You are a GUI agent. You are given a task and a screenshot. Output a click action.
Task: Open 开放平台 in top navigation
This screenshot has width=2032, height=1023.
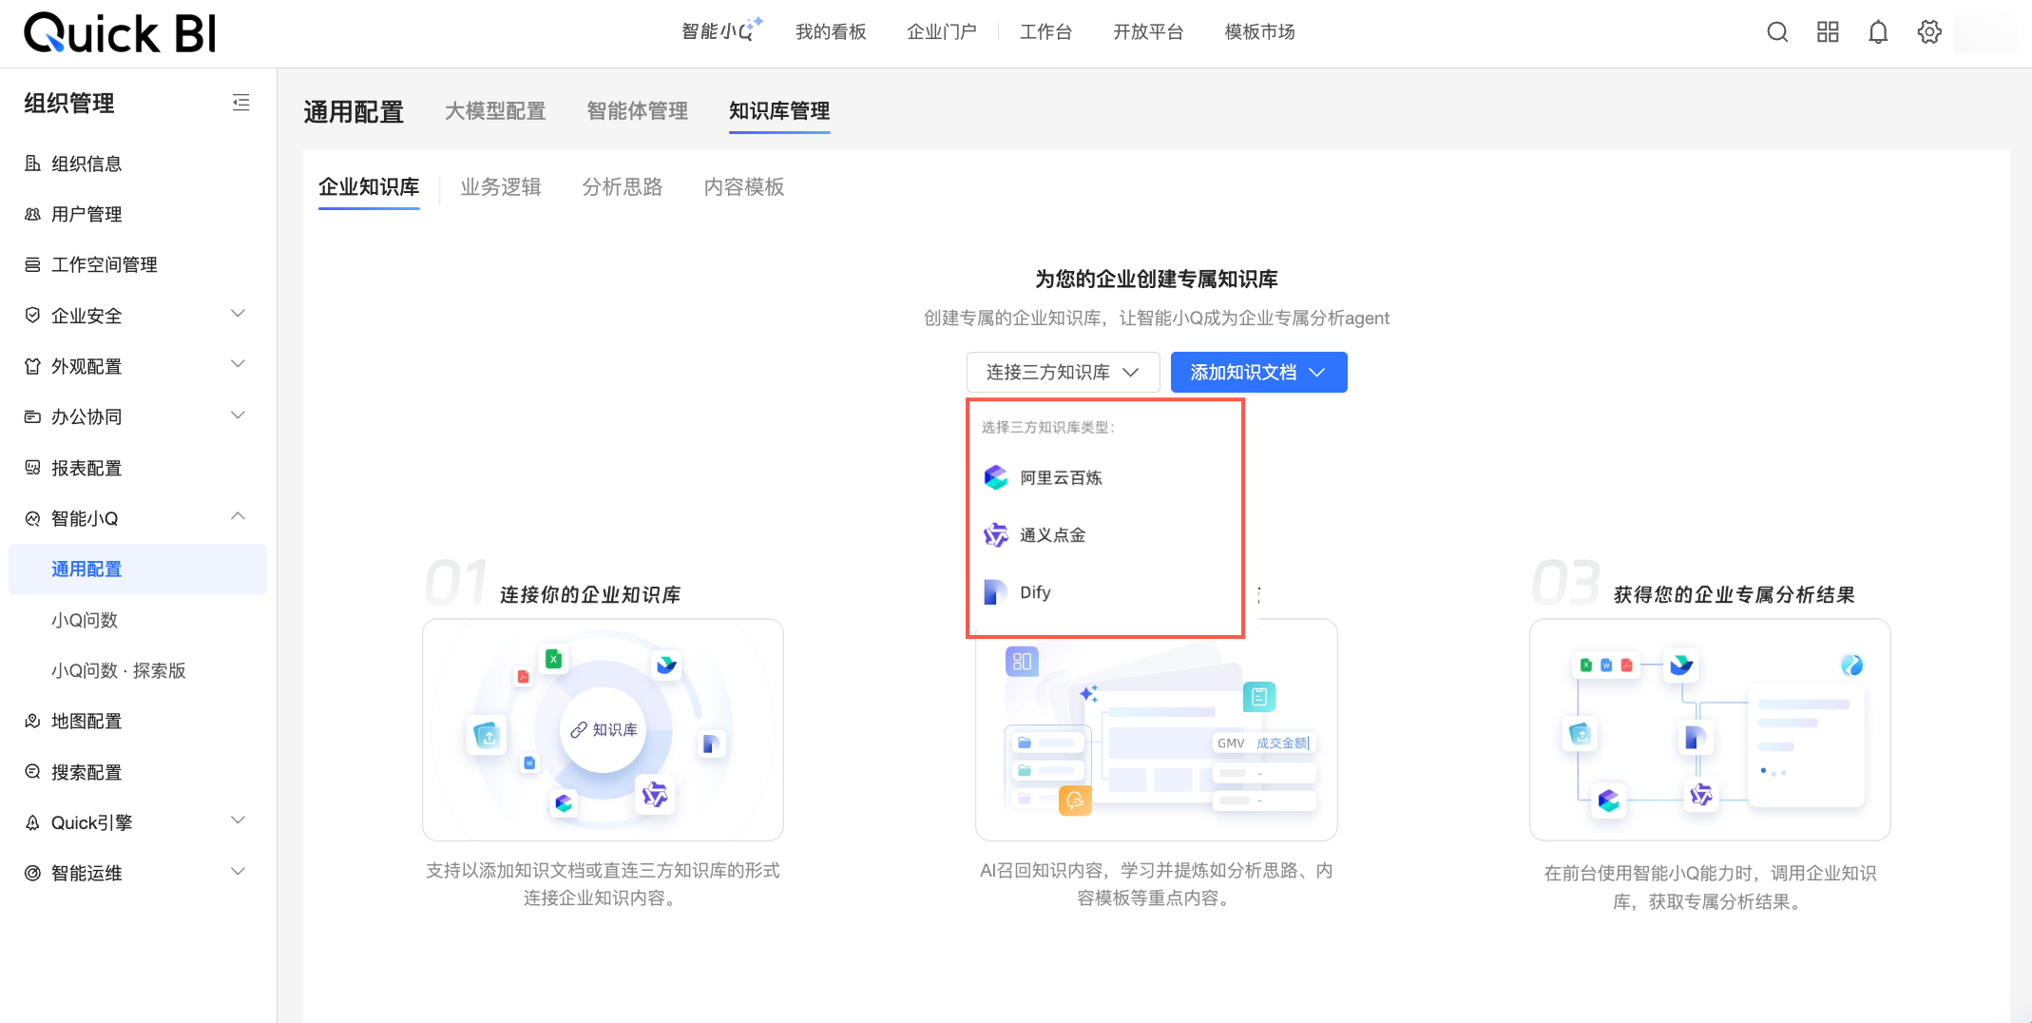(1148, 32)
